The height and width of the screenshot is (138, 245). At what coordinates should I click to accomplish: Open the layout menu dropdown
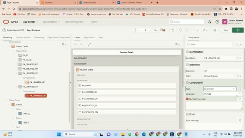(x=178, y=44)
